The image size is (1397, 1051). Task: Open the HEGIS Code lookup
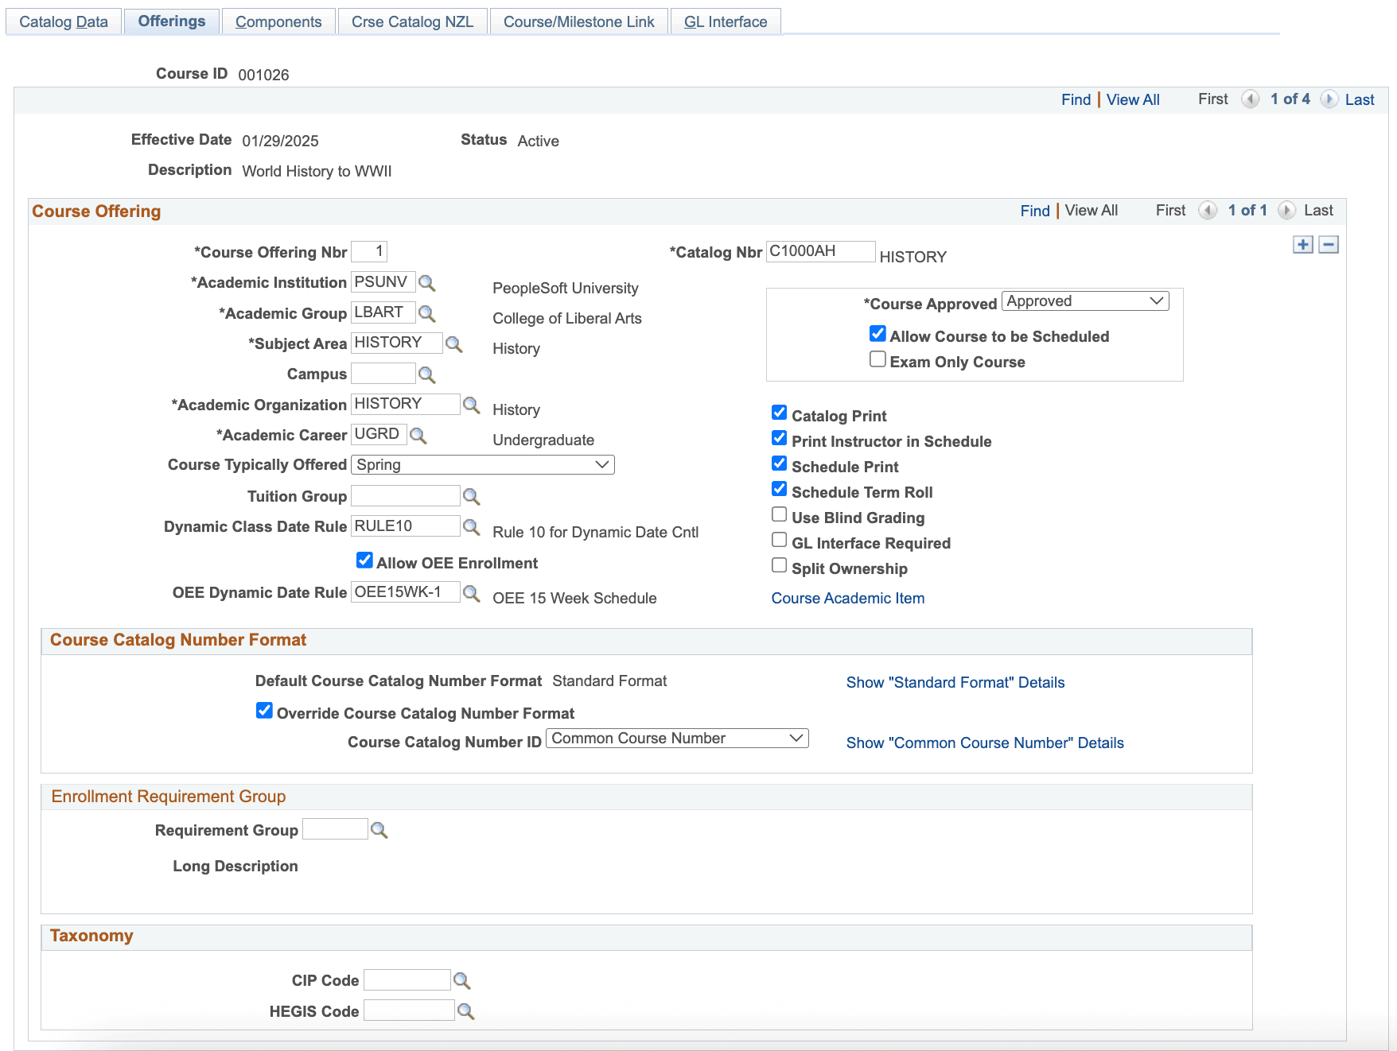pos(466,1011)
